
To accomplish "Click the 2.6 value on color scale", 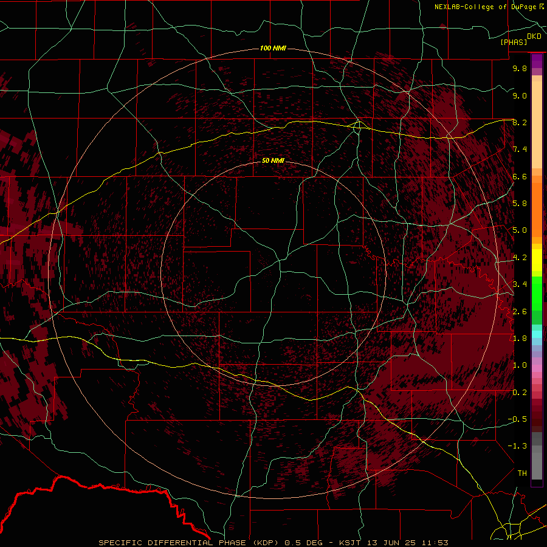I will tap(520, 311).
